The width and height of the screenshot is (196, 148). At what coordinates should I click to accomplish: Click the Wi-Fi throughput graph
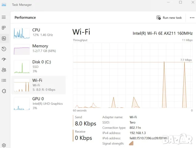133,76
